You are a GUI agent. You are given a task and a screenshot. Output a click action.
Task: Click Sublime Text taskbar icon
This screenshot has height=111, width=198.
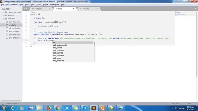click(94, 108)
